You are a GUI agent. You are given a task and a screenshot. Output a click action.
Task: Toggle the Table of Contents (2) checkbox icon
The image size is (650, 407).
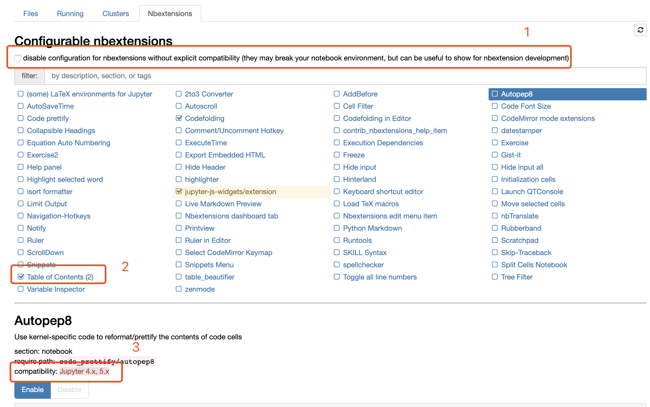pyautogui.click(x=21, y=277)
